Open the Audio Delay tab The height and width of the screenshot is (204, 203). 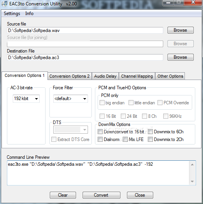point(105,76)
